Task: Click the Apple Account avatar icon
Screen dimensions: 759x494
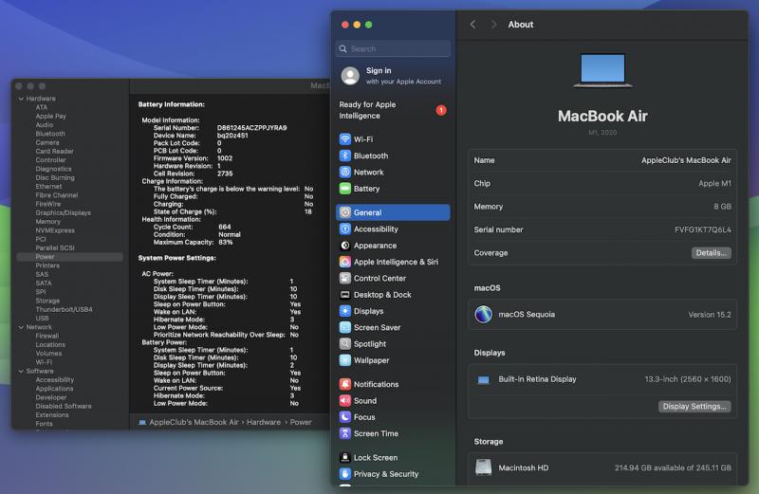Action: [350, 76]
